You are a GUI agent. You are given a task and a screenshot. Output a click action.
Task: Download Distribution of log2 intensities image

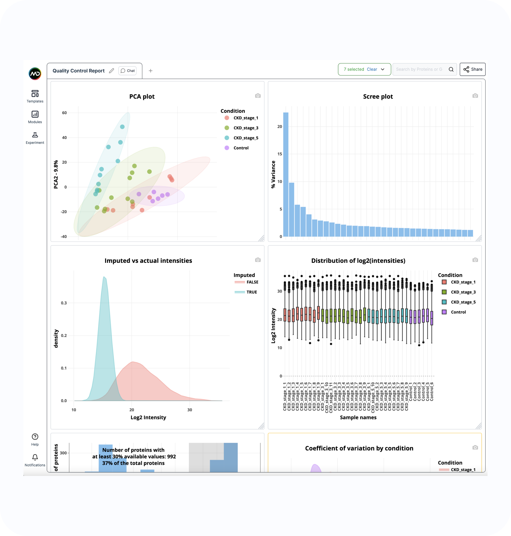[475, 260]
